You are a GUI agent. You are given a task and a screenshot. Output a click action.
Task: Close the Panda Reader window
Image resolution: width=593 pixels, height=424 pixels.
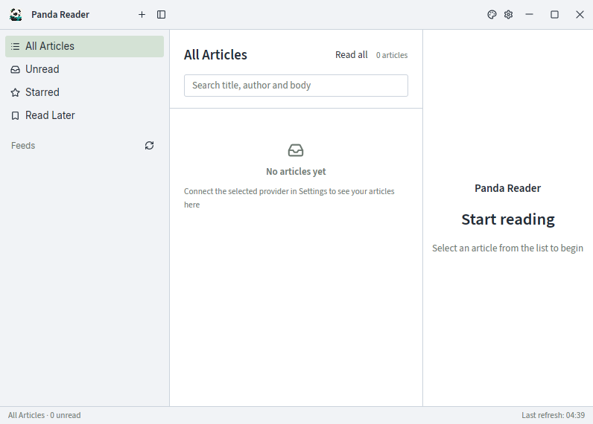coord(580,15)
